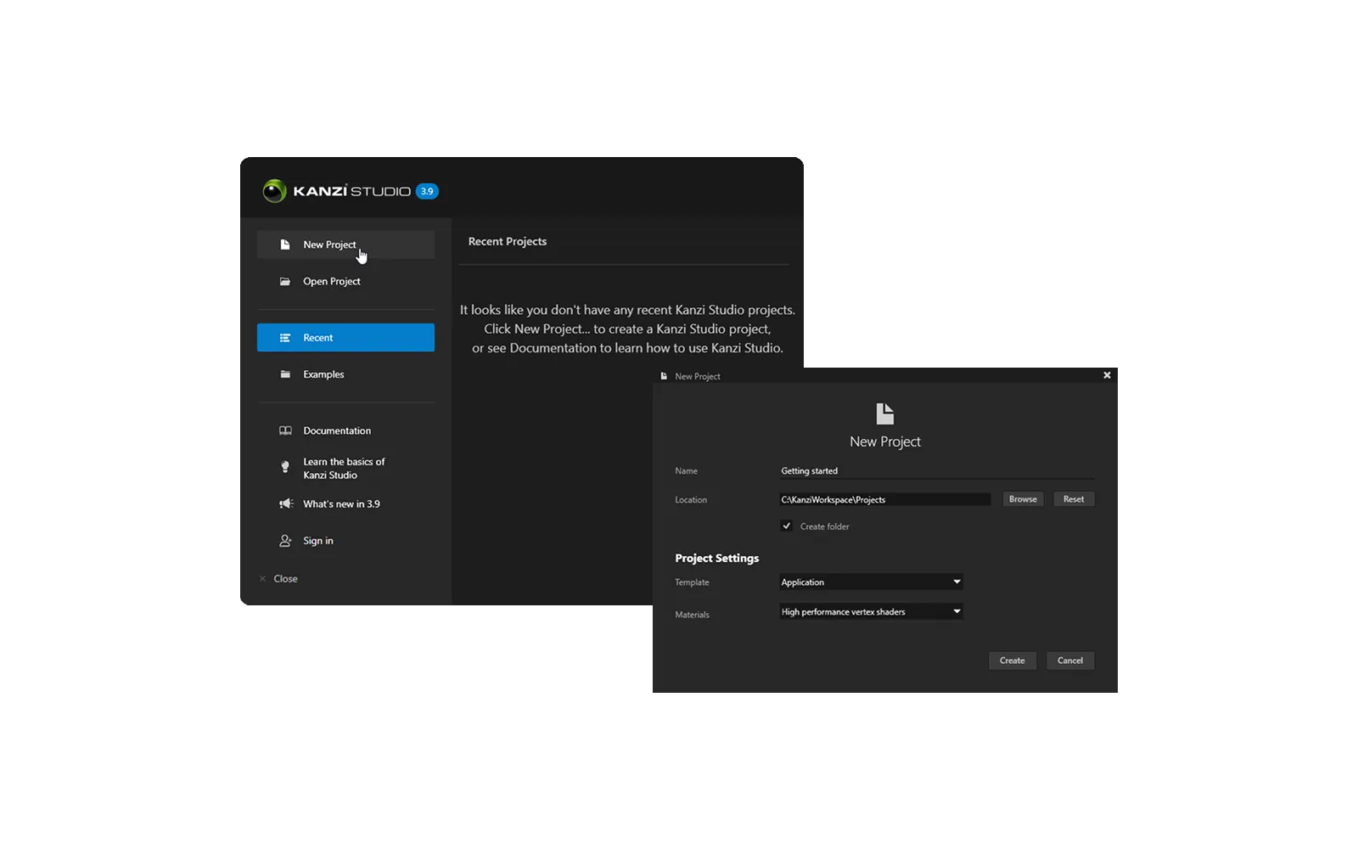
Task: Click the Browse button
Action: [1023, 499]
